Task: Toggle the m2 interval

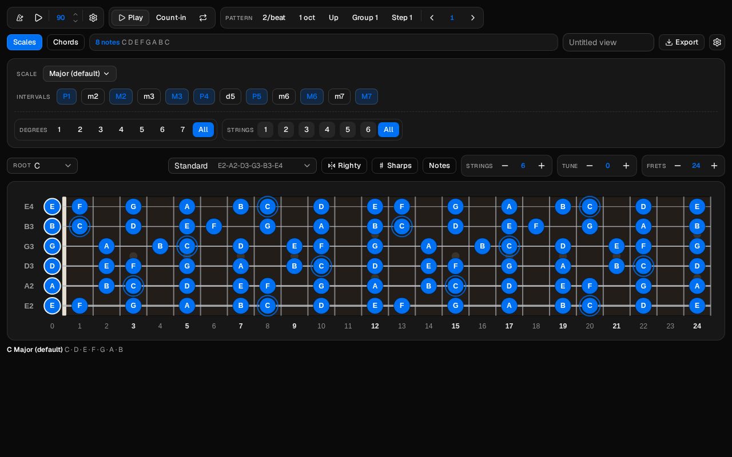Action: click(x=93, y=97)
